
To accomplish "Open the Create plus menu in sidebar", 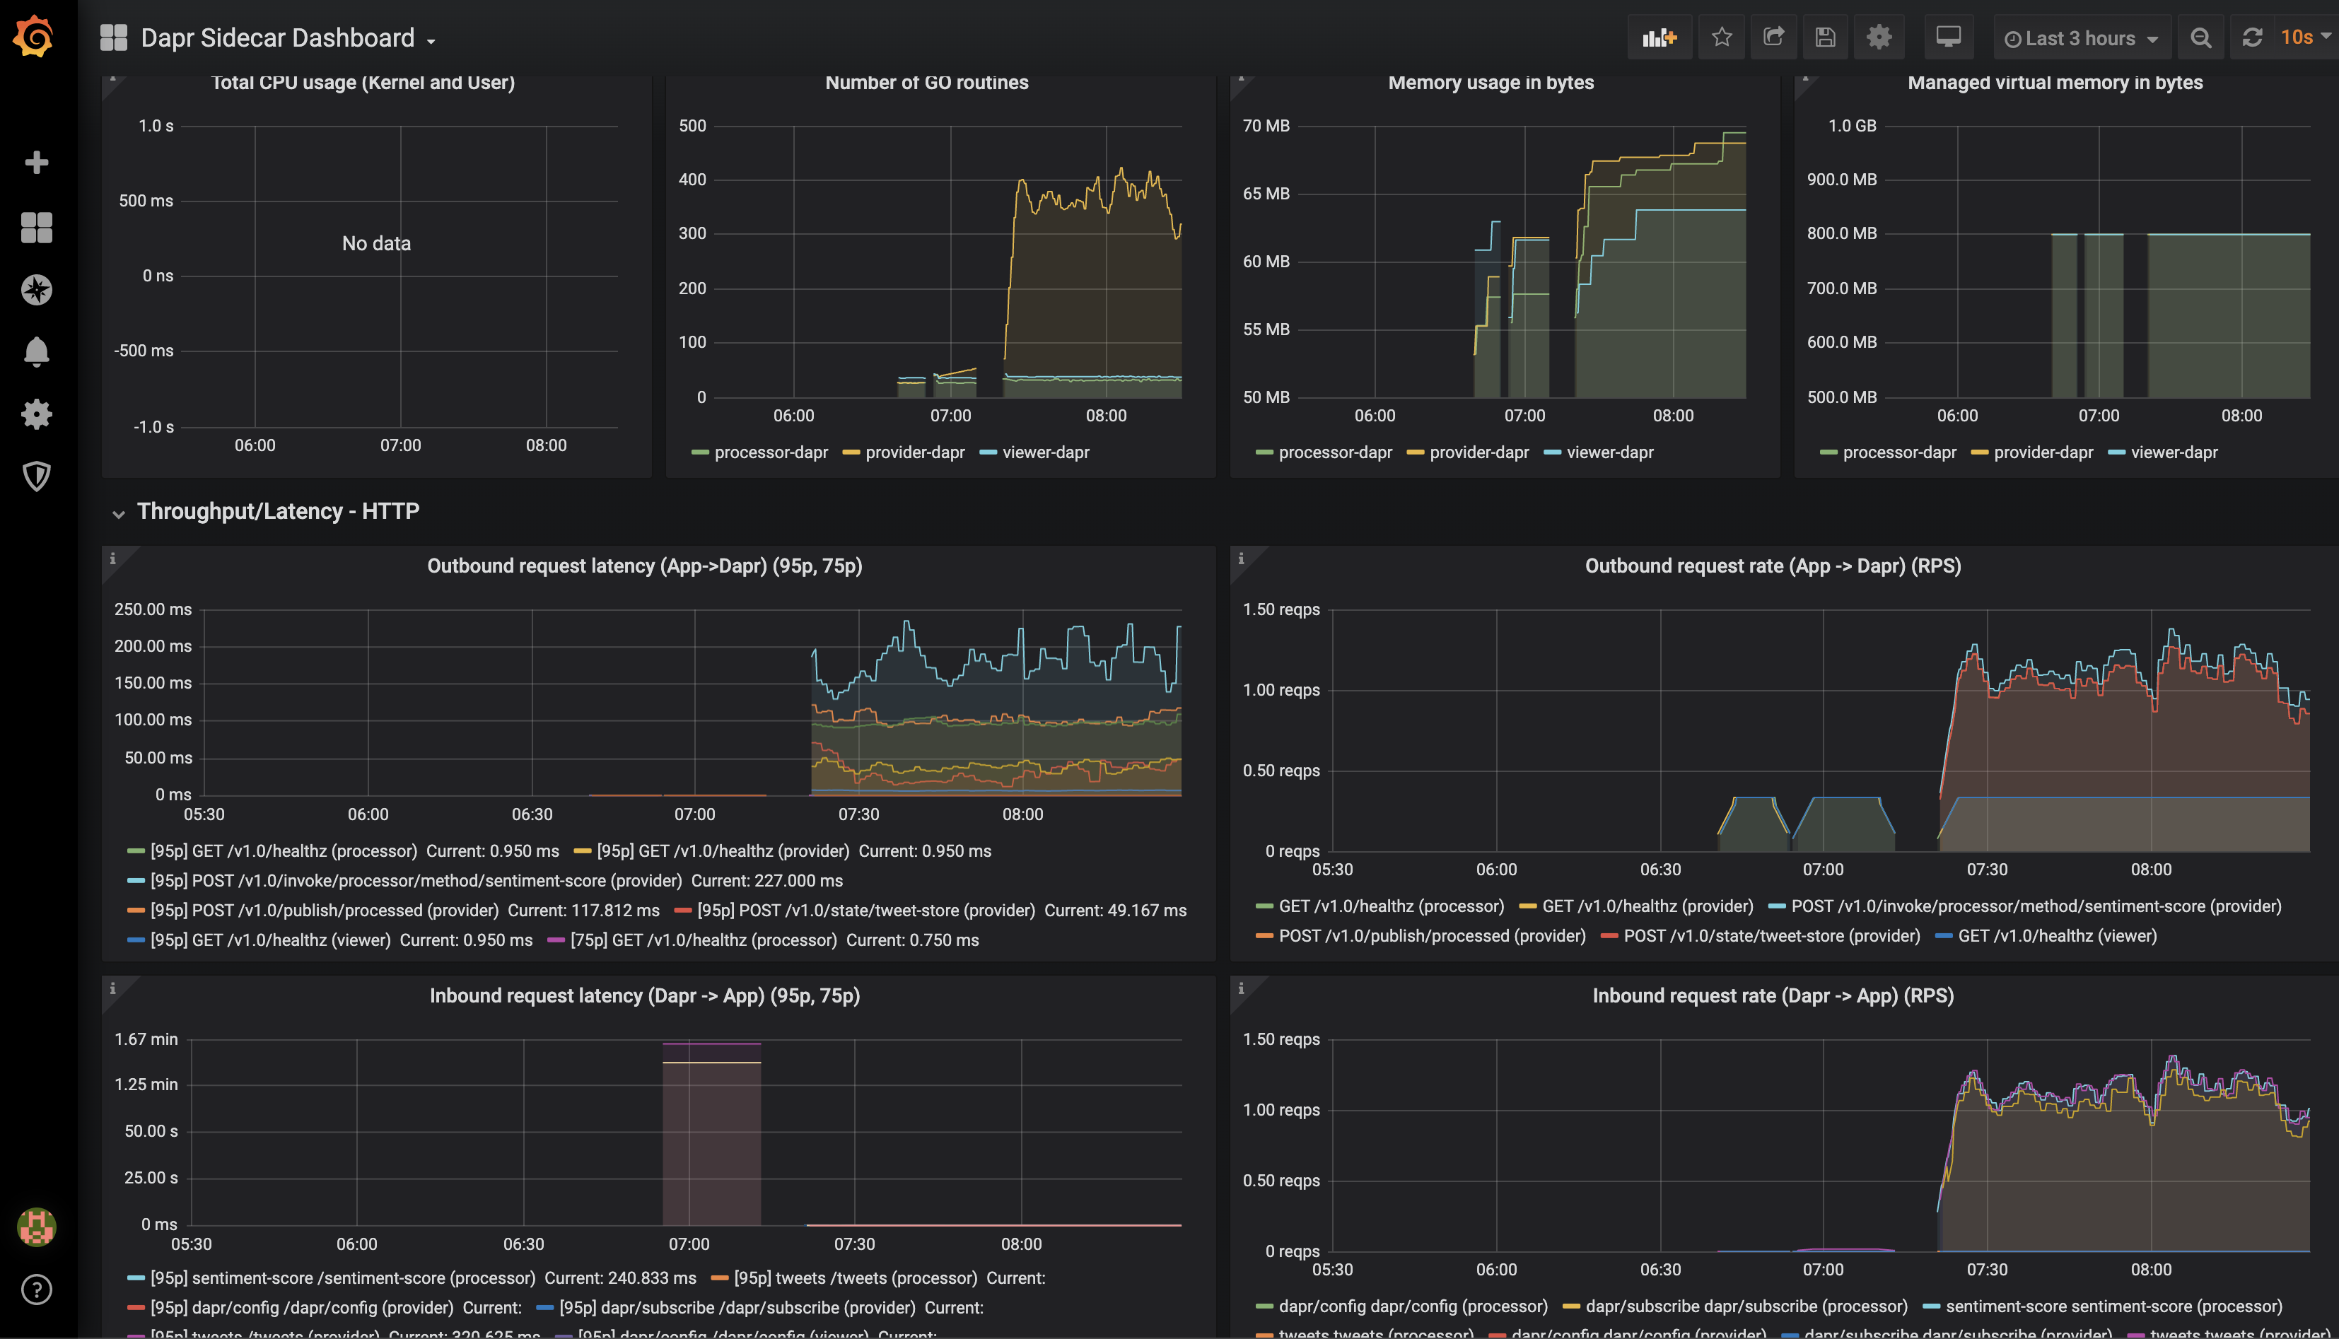I will [x=37, y=163].
